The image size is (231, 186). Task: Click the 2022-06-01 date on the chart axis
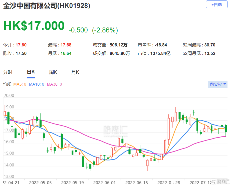click(104, 183)
